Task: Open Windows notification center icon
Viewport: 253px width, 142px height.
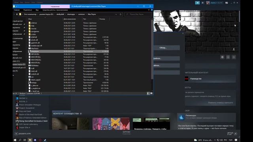Action: click(x=236, y=140)
